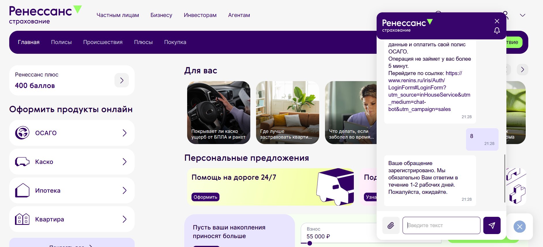Open the 'Что делать, если заболел' card
The width and height of the screenshot is (543, 247).
351,112
